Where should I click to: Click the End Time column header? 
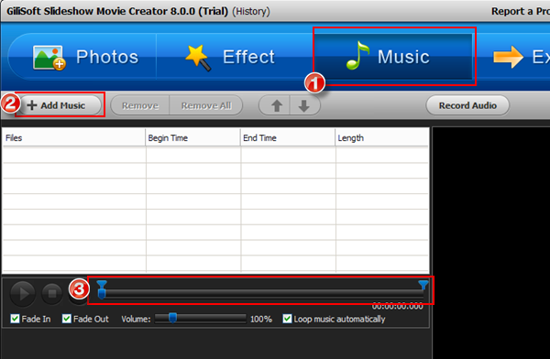(x=288, y=137)
